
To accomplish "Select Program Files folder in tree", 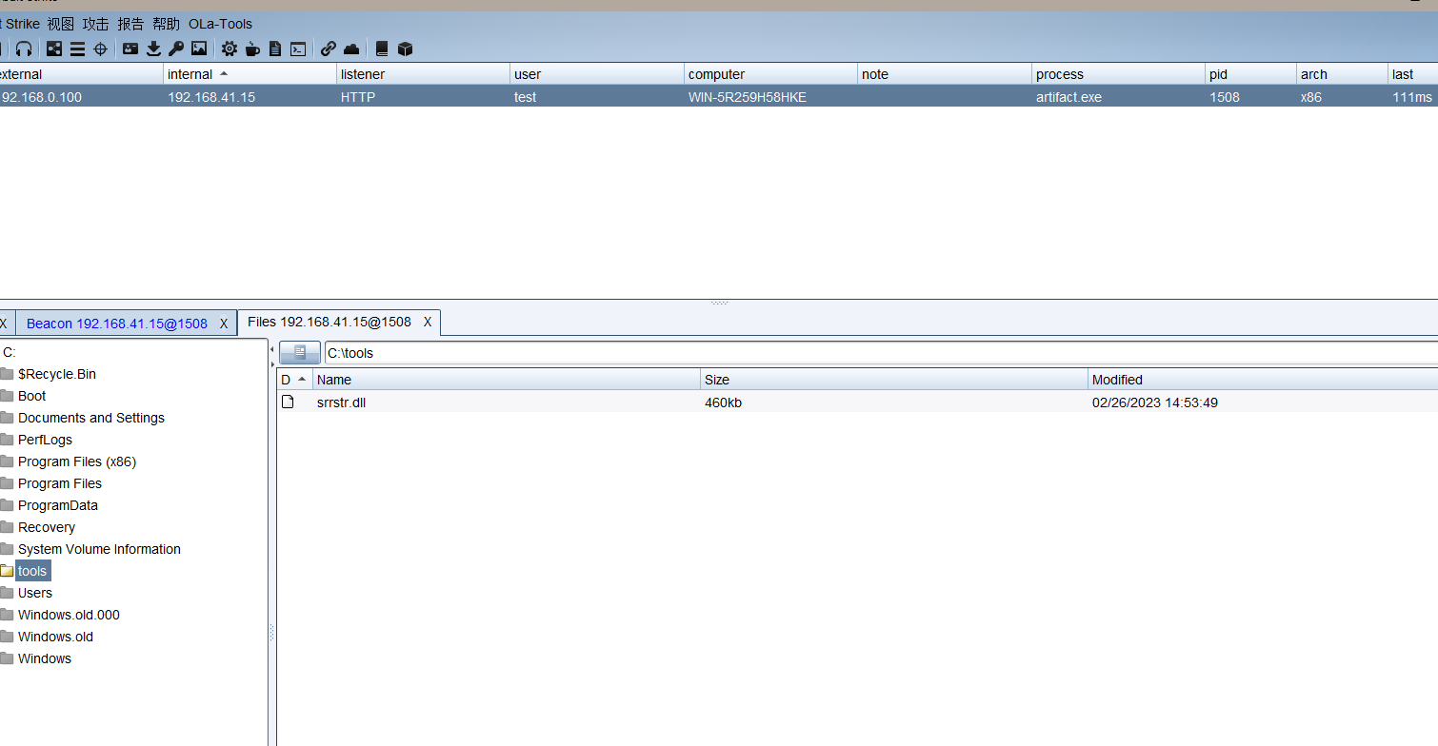I will (x=59, y=483).
